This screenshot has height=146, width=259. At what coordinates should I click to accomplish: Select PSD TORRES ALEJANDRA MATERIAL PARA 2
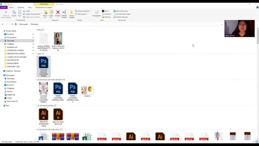pyautogui.click(x=72, y=92)
